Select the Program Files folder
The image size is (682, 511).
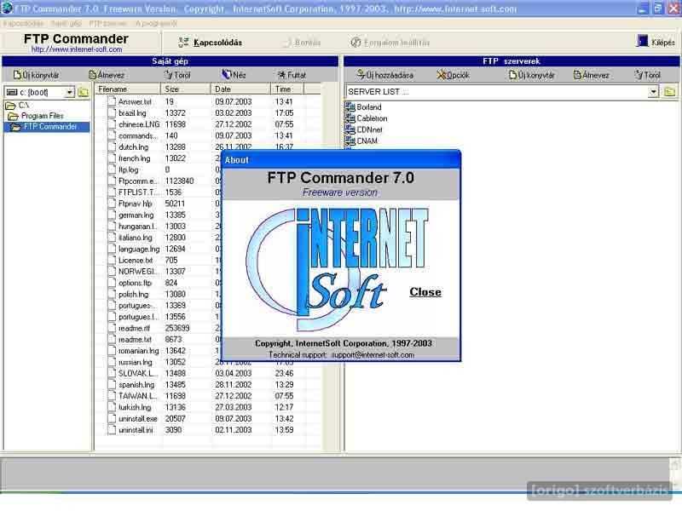point(36,116)
